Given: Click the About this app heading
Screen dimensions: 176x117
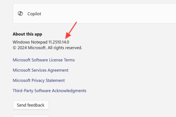Looking at the screenshot, I should (x=27, y=34).
